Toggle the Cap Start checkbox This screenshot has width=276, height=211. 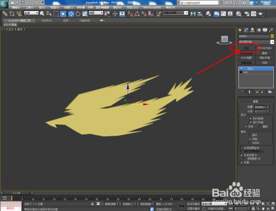250,118
